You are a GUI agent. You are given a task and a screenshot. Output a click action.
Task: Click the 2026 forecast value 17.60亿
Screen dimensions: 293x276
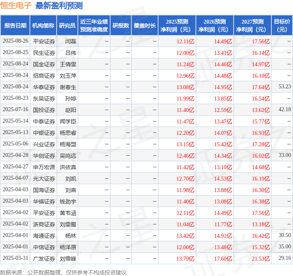(x=223, y=259)
